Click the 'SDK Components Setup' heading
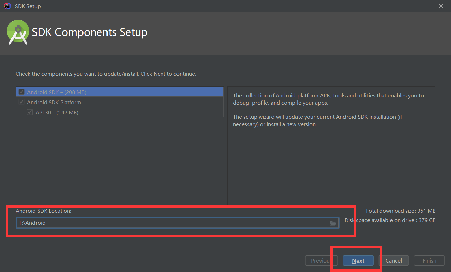Image resolution: width=451 pixels, height=272 pixels. 90,32
